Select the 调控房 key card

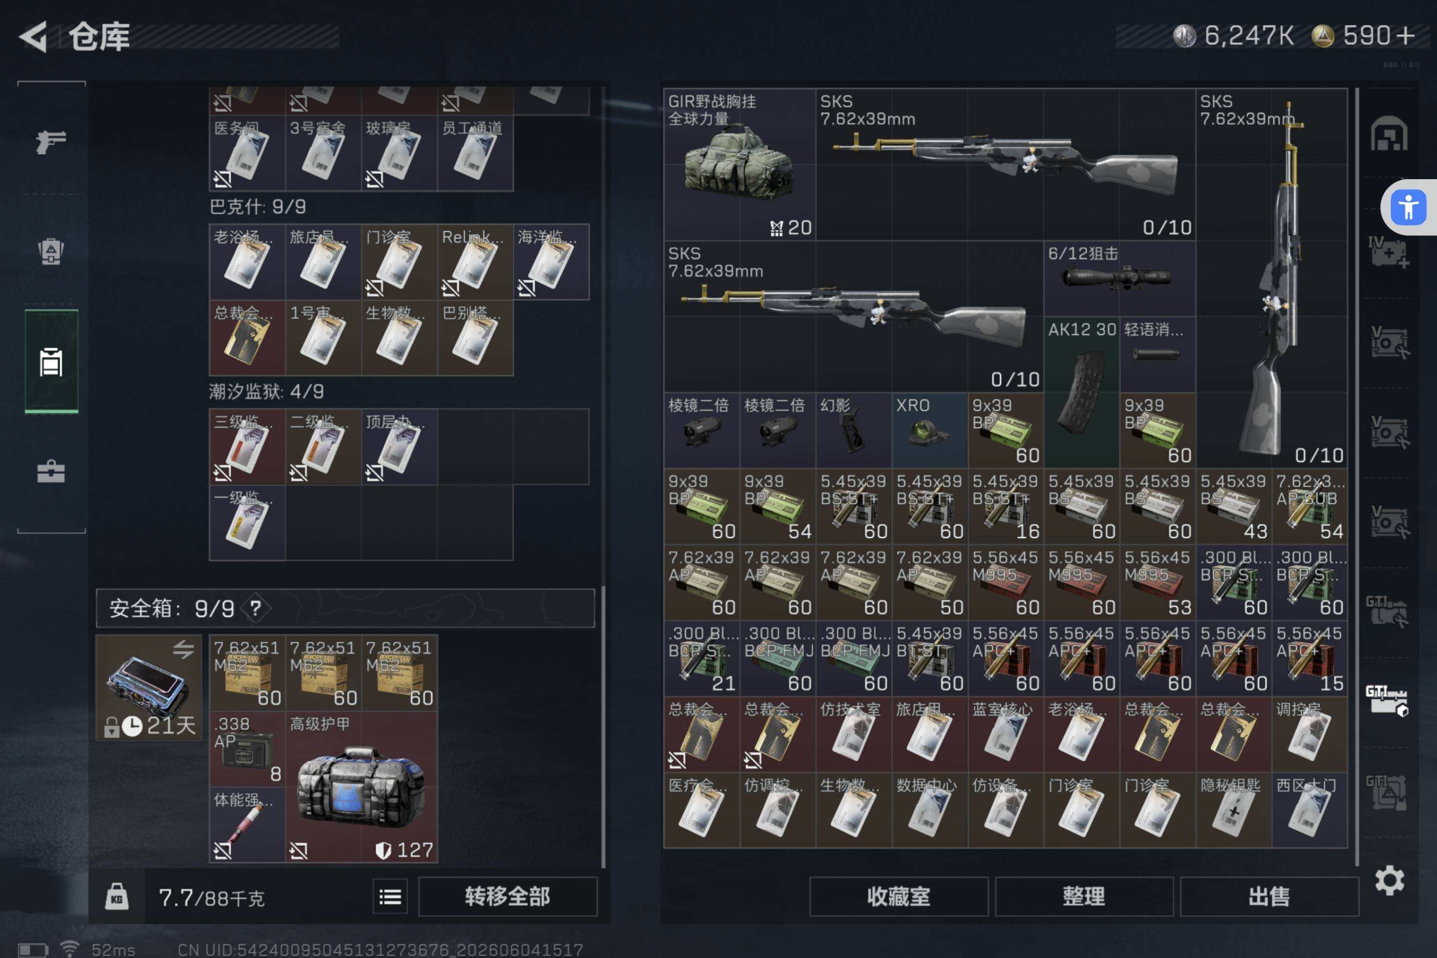coord(1309,734)
